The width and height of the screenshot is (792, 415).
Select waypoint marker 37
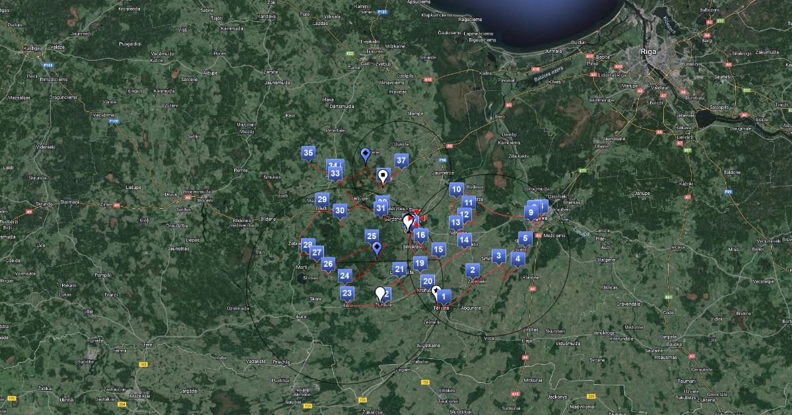[x=401, y=160]
